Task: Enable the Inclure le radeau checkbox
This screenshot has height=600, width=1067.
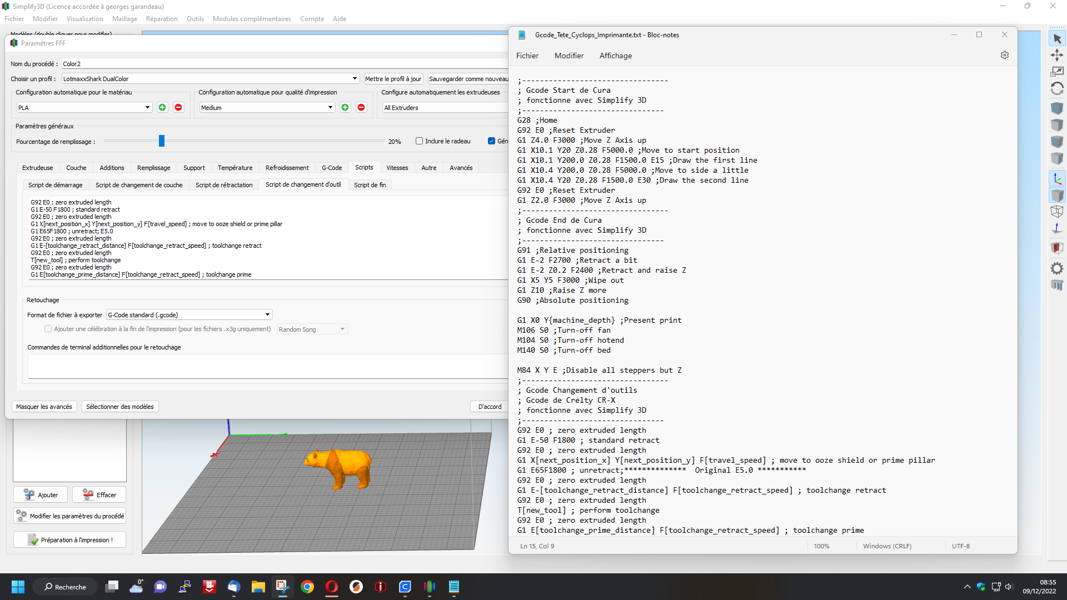Action: click(x=420, y=141)
